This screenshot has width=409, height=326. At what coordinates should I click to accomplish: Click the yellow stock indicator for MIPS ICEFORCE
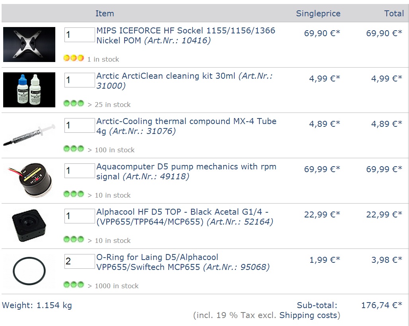point(74,58)
